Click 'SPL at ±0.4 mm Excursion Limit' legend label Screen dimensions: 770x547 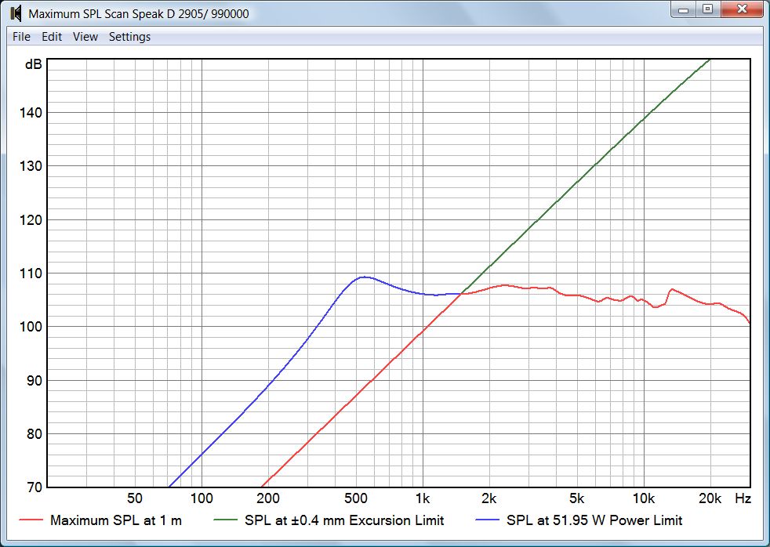click(344, 520)
